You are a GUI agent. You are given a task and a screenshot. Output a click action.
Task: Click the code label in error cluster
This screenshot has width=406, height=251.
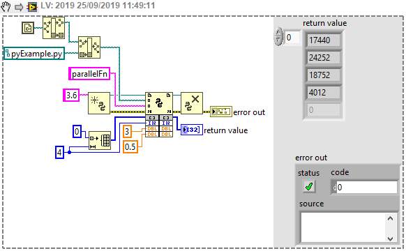click(340, 172)
